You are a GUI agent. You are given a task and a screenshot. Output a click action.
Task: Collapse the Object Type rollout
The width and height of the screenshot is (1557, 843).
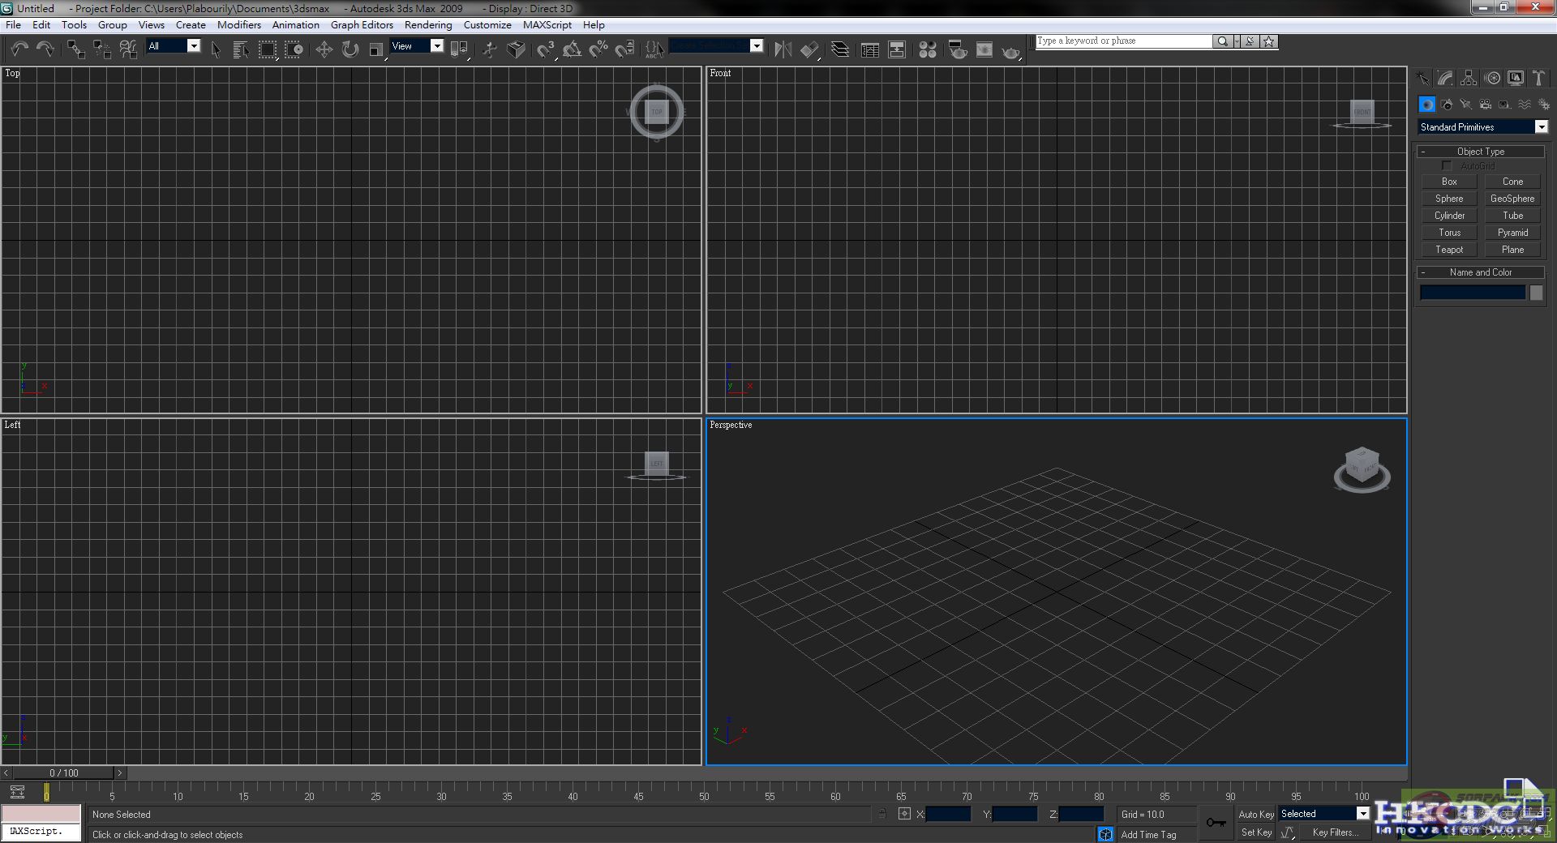pos(1480,152)
